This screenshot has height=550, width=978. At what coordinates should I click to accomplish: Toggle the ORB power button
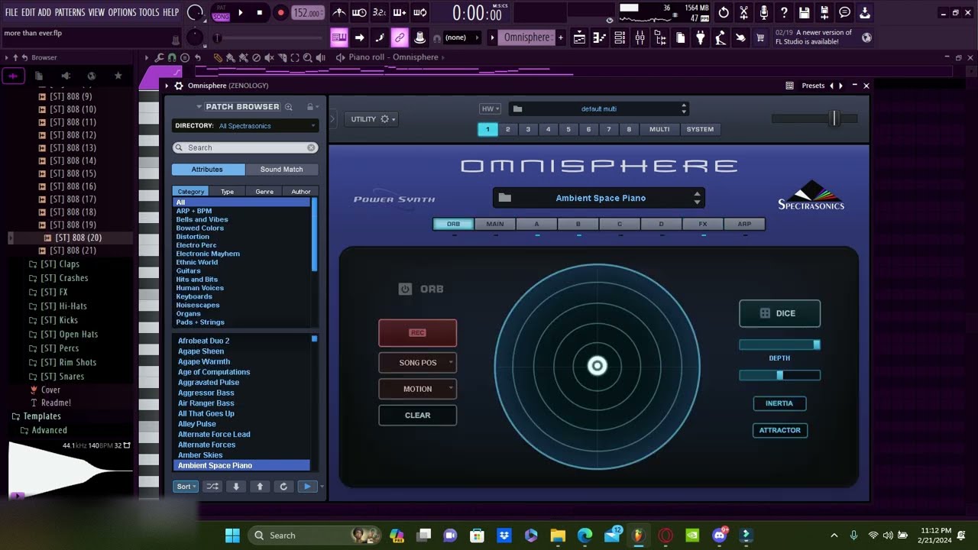pyautogui.click(x=405, y=289)
